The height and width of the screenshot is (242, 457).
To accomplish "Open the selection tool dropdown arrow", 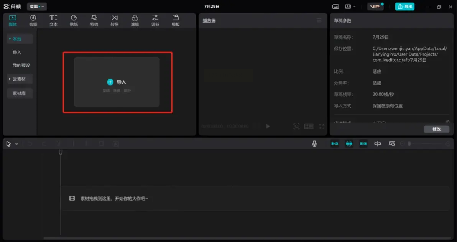I will point(16,144).
